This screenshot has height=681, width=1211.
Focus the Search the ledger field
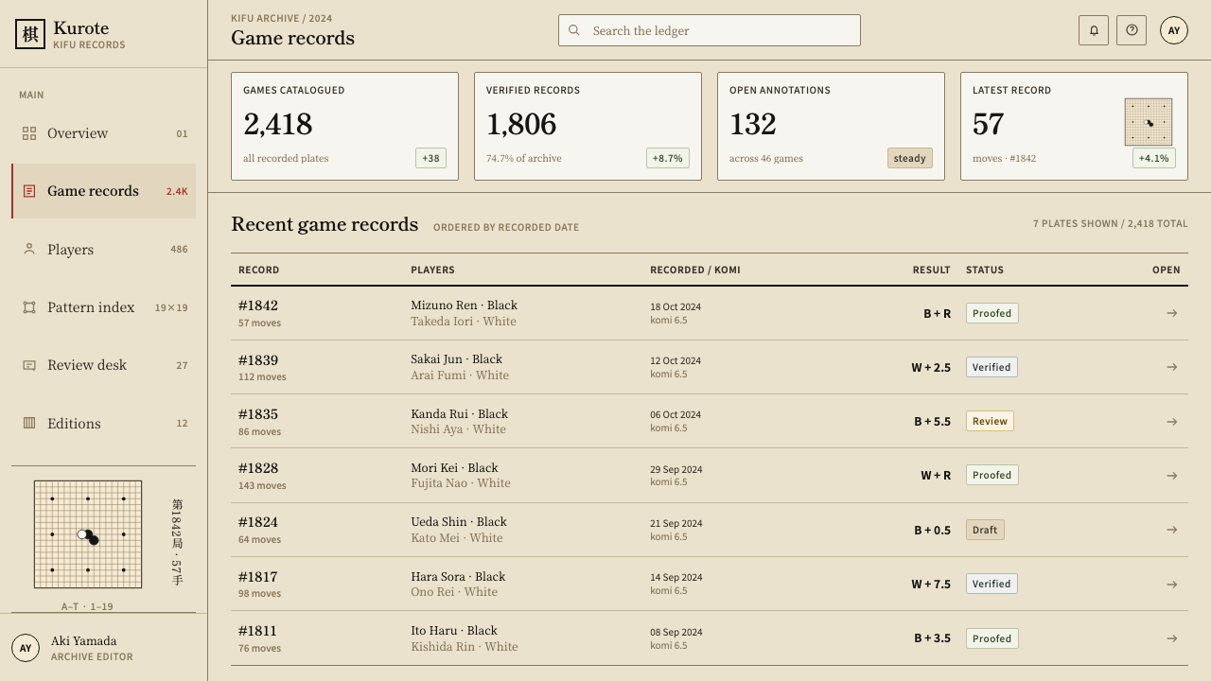pyautogui.click(x=710, y=30)
